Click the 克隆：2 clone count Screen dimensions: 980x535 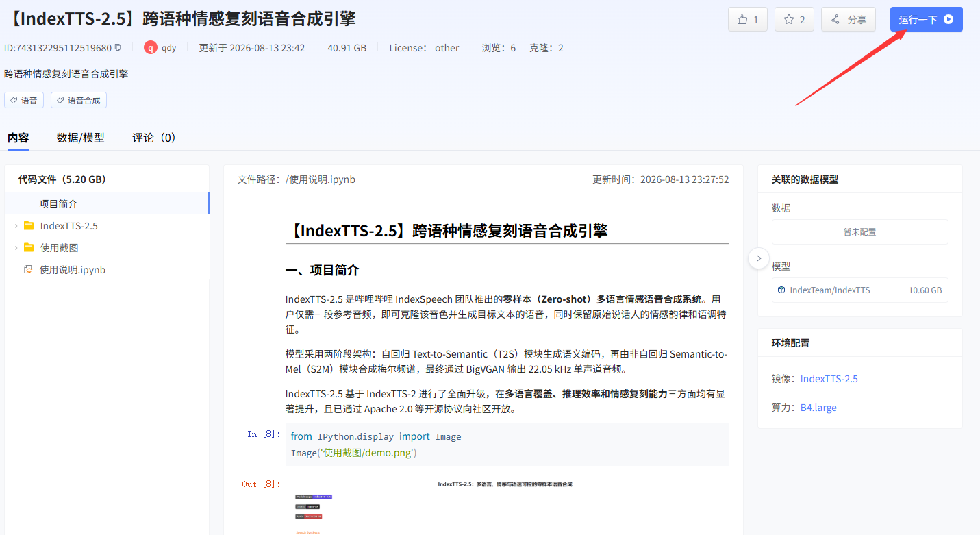[x=546, y=48]
